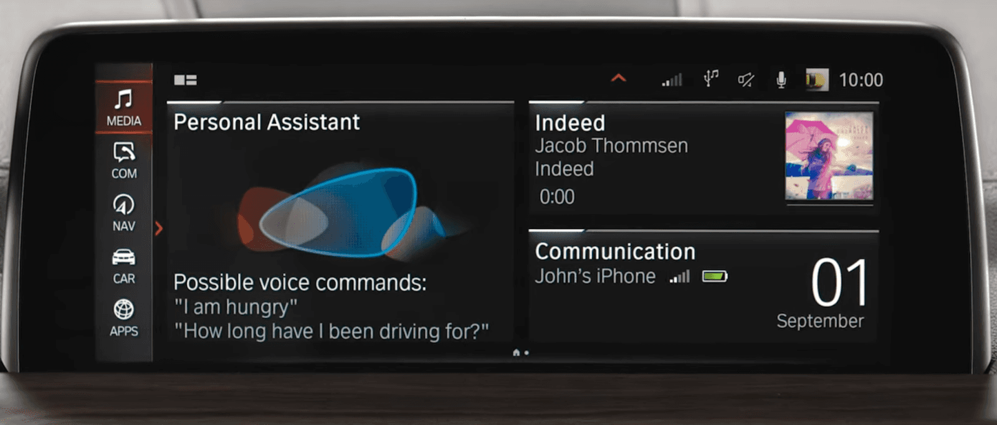Open the Communication widget
Image resolution: width=997 pixels, height=425 pixels.
pyautogui.click(x=704, y=286)
